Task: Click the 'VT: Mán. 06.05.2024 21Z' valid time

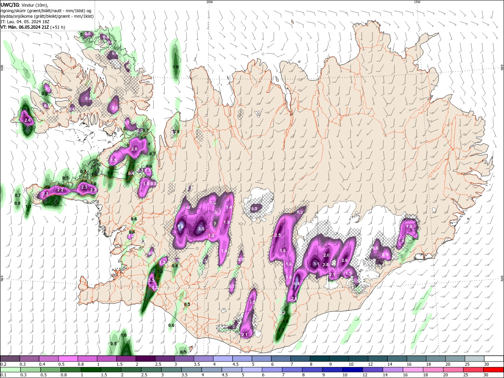Action: (x=24, y=27)
